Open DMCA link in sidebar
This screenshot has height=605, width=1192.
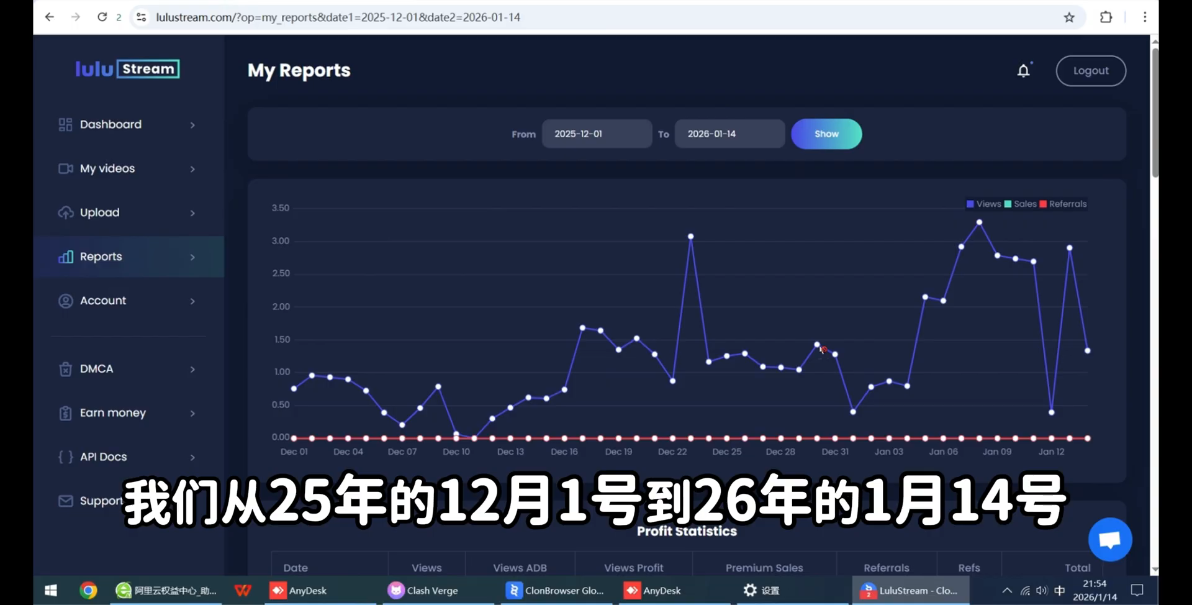click(129, 369)
